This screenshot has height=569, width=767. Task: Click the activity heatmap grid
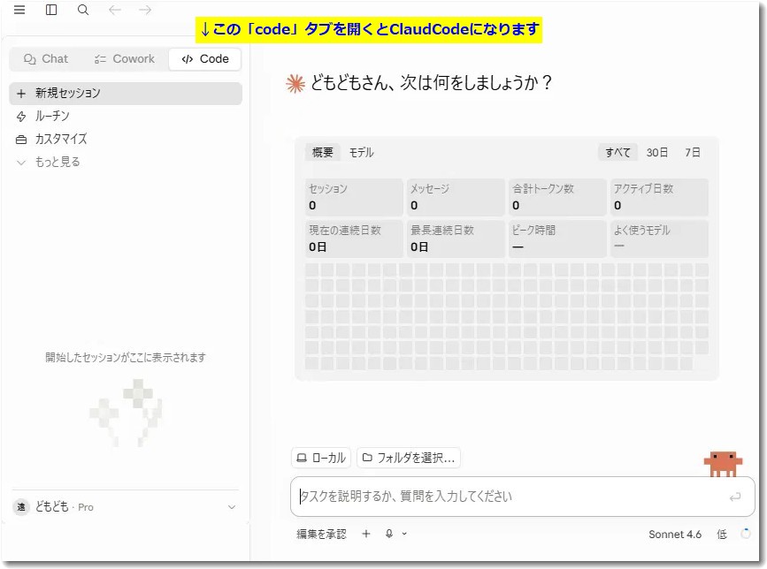point(506,316)
